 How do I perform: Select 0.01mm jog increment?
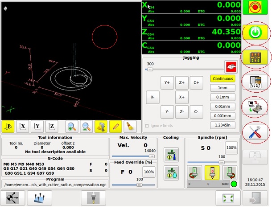tap(223, 107)
